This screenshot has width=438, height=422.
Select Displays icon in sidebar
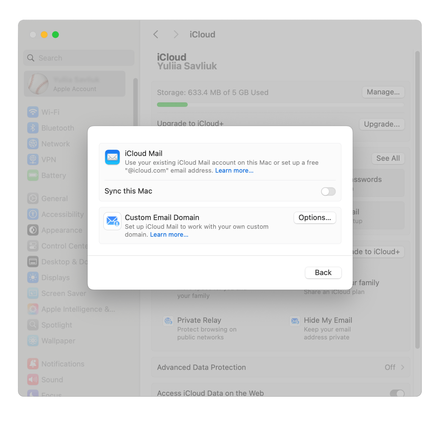click(33, 277)
